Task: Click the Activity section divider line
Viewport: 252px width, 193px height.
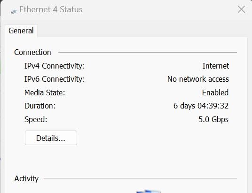Action: (140, 178)
